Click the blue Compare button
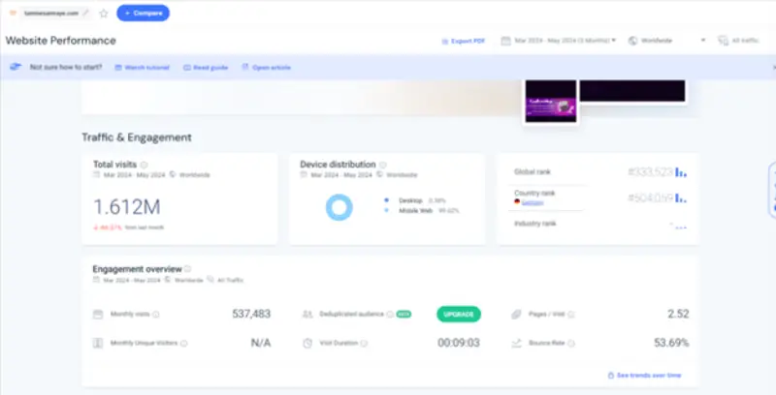The image size is (776, 395). pyautogui.click(x=143, y=13)
